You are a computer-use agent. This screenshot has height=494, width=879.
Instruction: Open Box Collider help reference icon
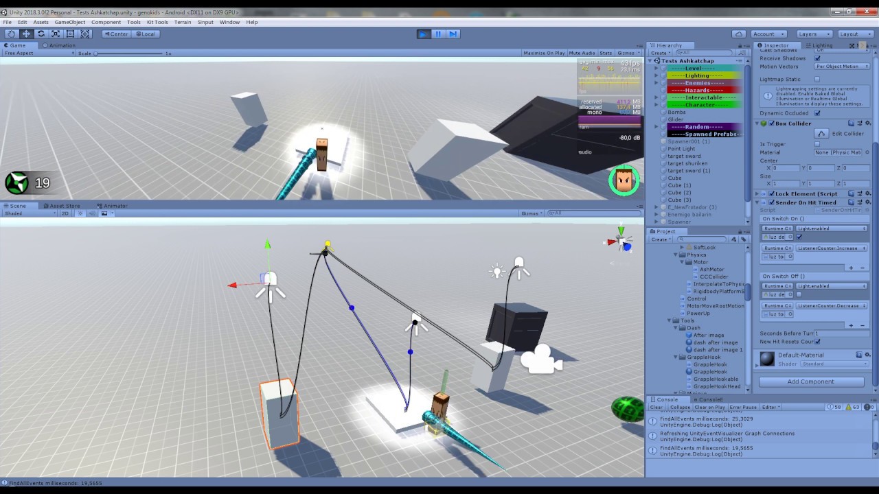851,123
